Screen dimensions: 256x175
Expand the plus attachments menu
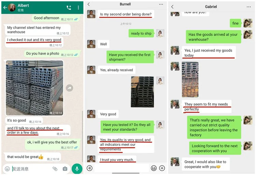click(x=162, y=168)
